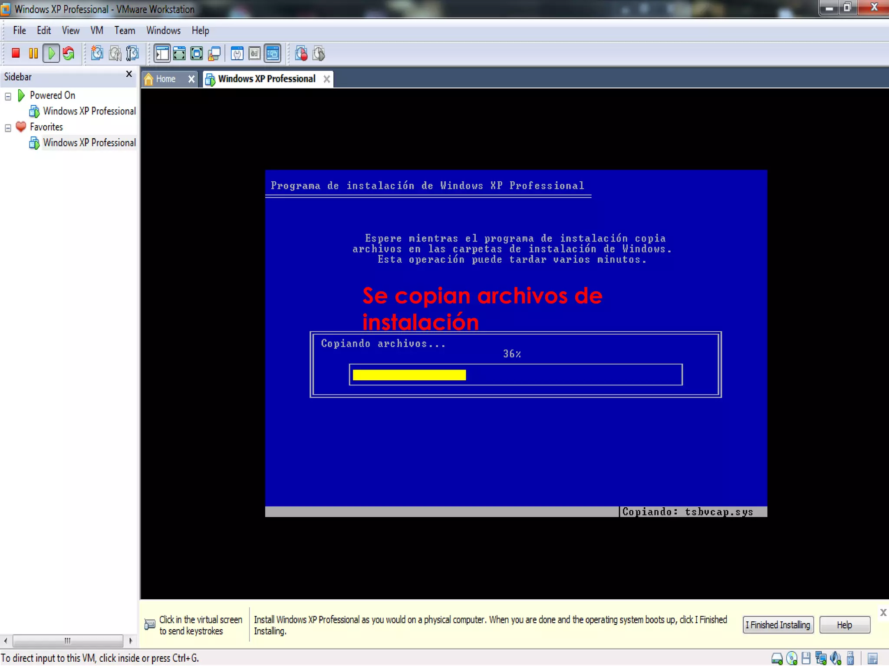Viewport: 889px width, 666px height.
Task: Click the keyboard icon in hint bar
Action: 149,624
